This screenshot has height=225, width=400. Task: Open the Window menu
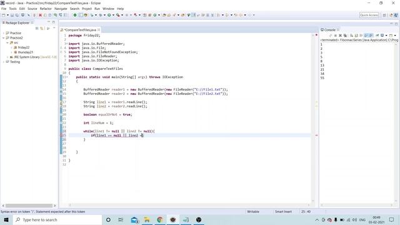[108, 9]
